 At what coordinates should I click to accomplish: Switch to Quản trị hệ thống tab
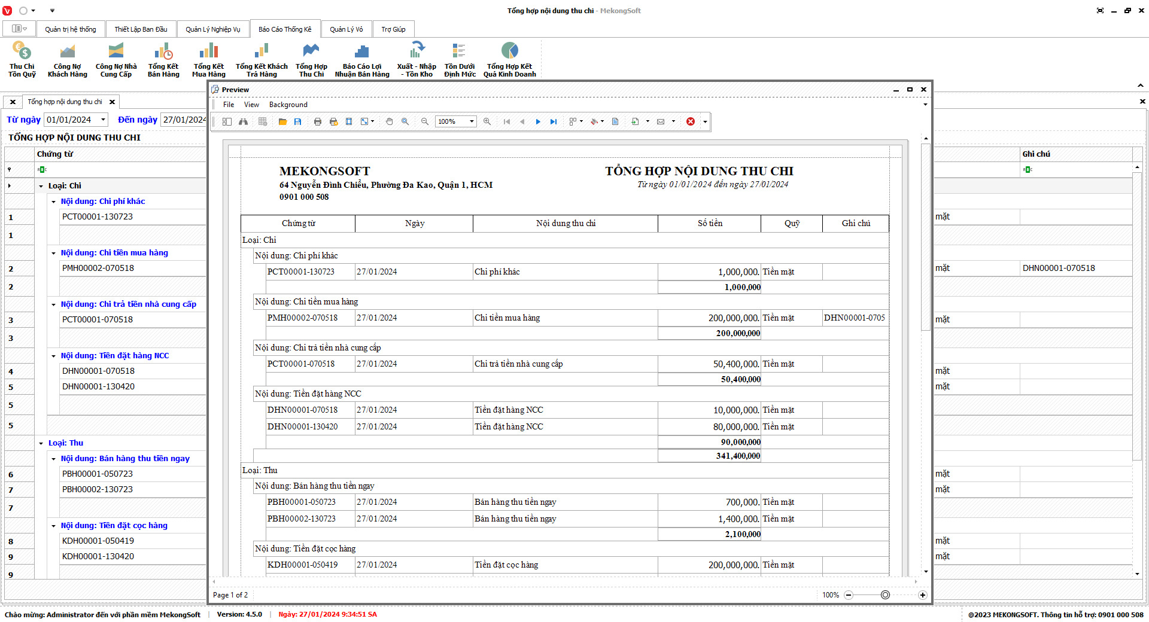coord(70,29)
